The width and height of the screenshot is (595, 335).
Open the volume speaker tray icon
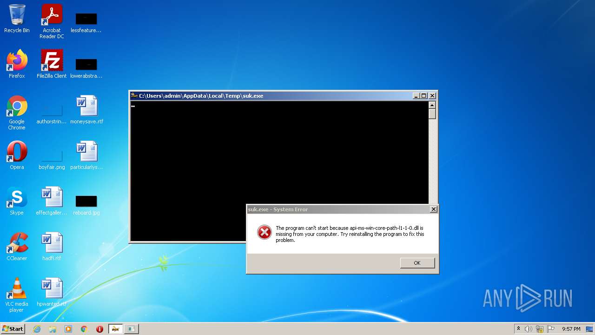[529, 329]
